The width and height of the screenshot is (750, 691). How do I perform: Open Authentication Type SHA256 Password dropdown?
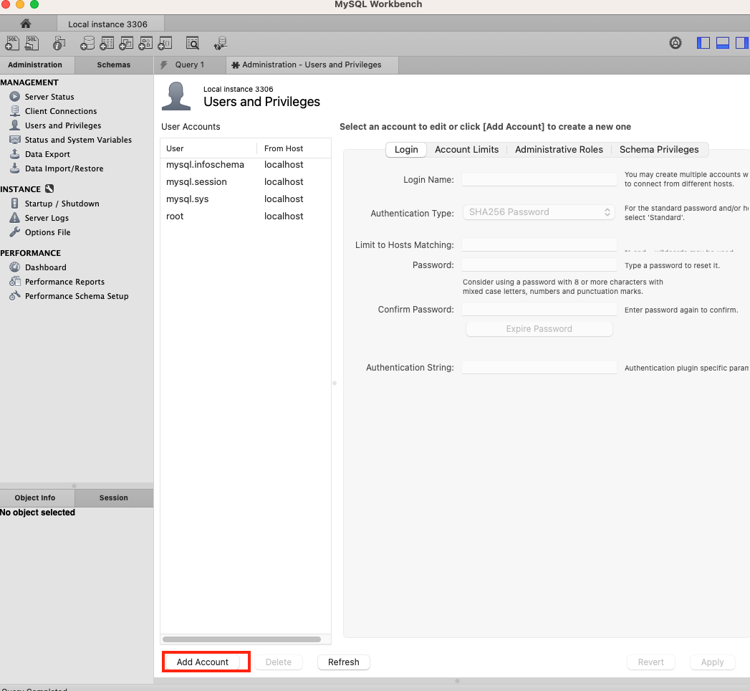539,212
